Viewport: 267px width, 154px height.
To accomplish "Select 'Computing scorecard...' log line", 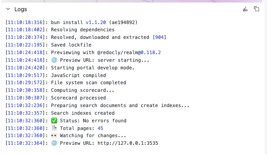I will coord(83,90).
